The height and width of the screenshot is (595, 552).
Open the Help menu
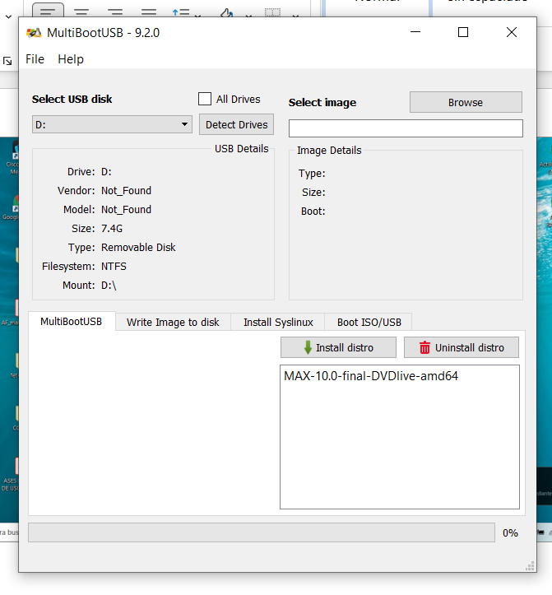pyautogui.click(x=71, y=59)
